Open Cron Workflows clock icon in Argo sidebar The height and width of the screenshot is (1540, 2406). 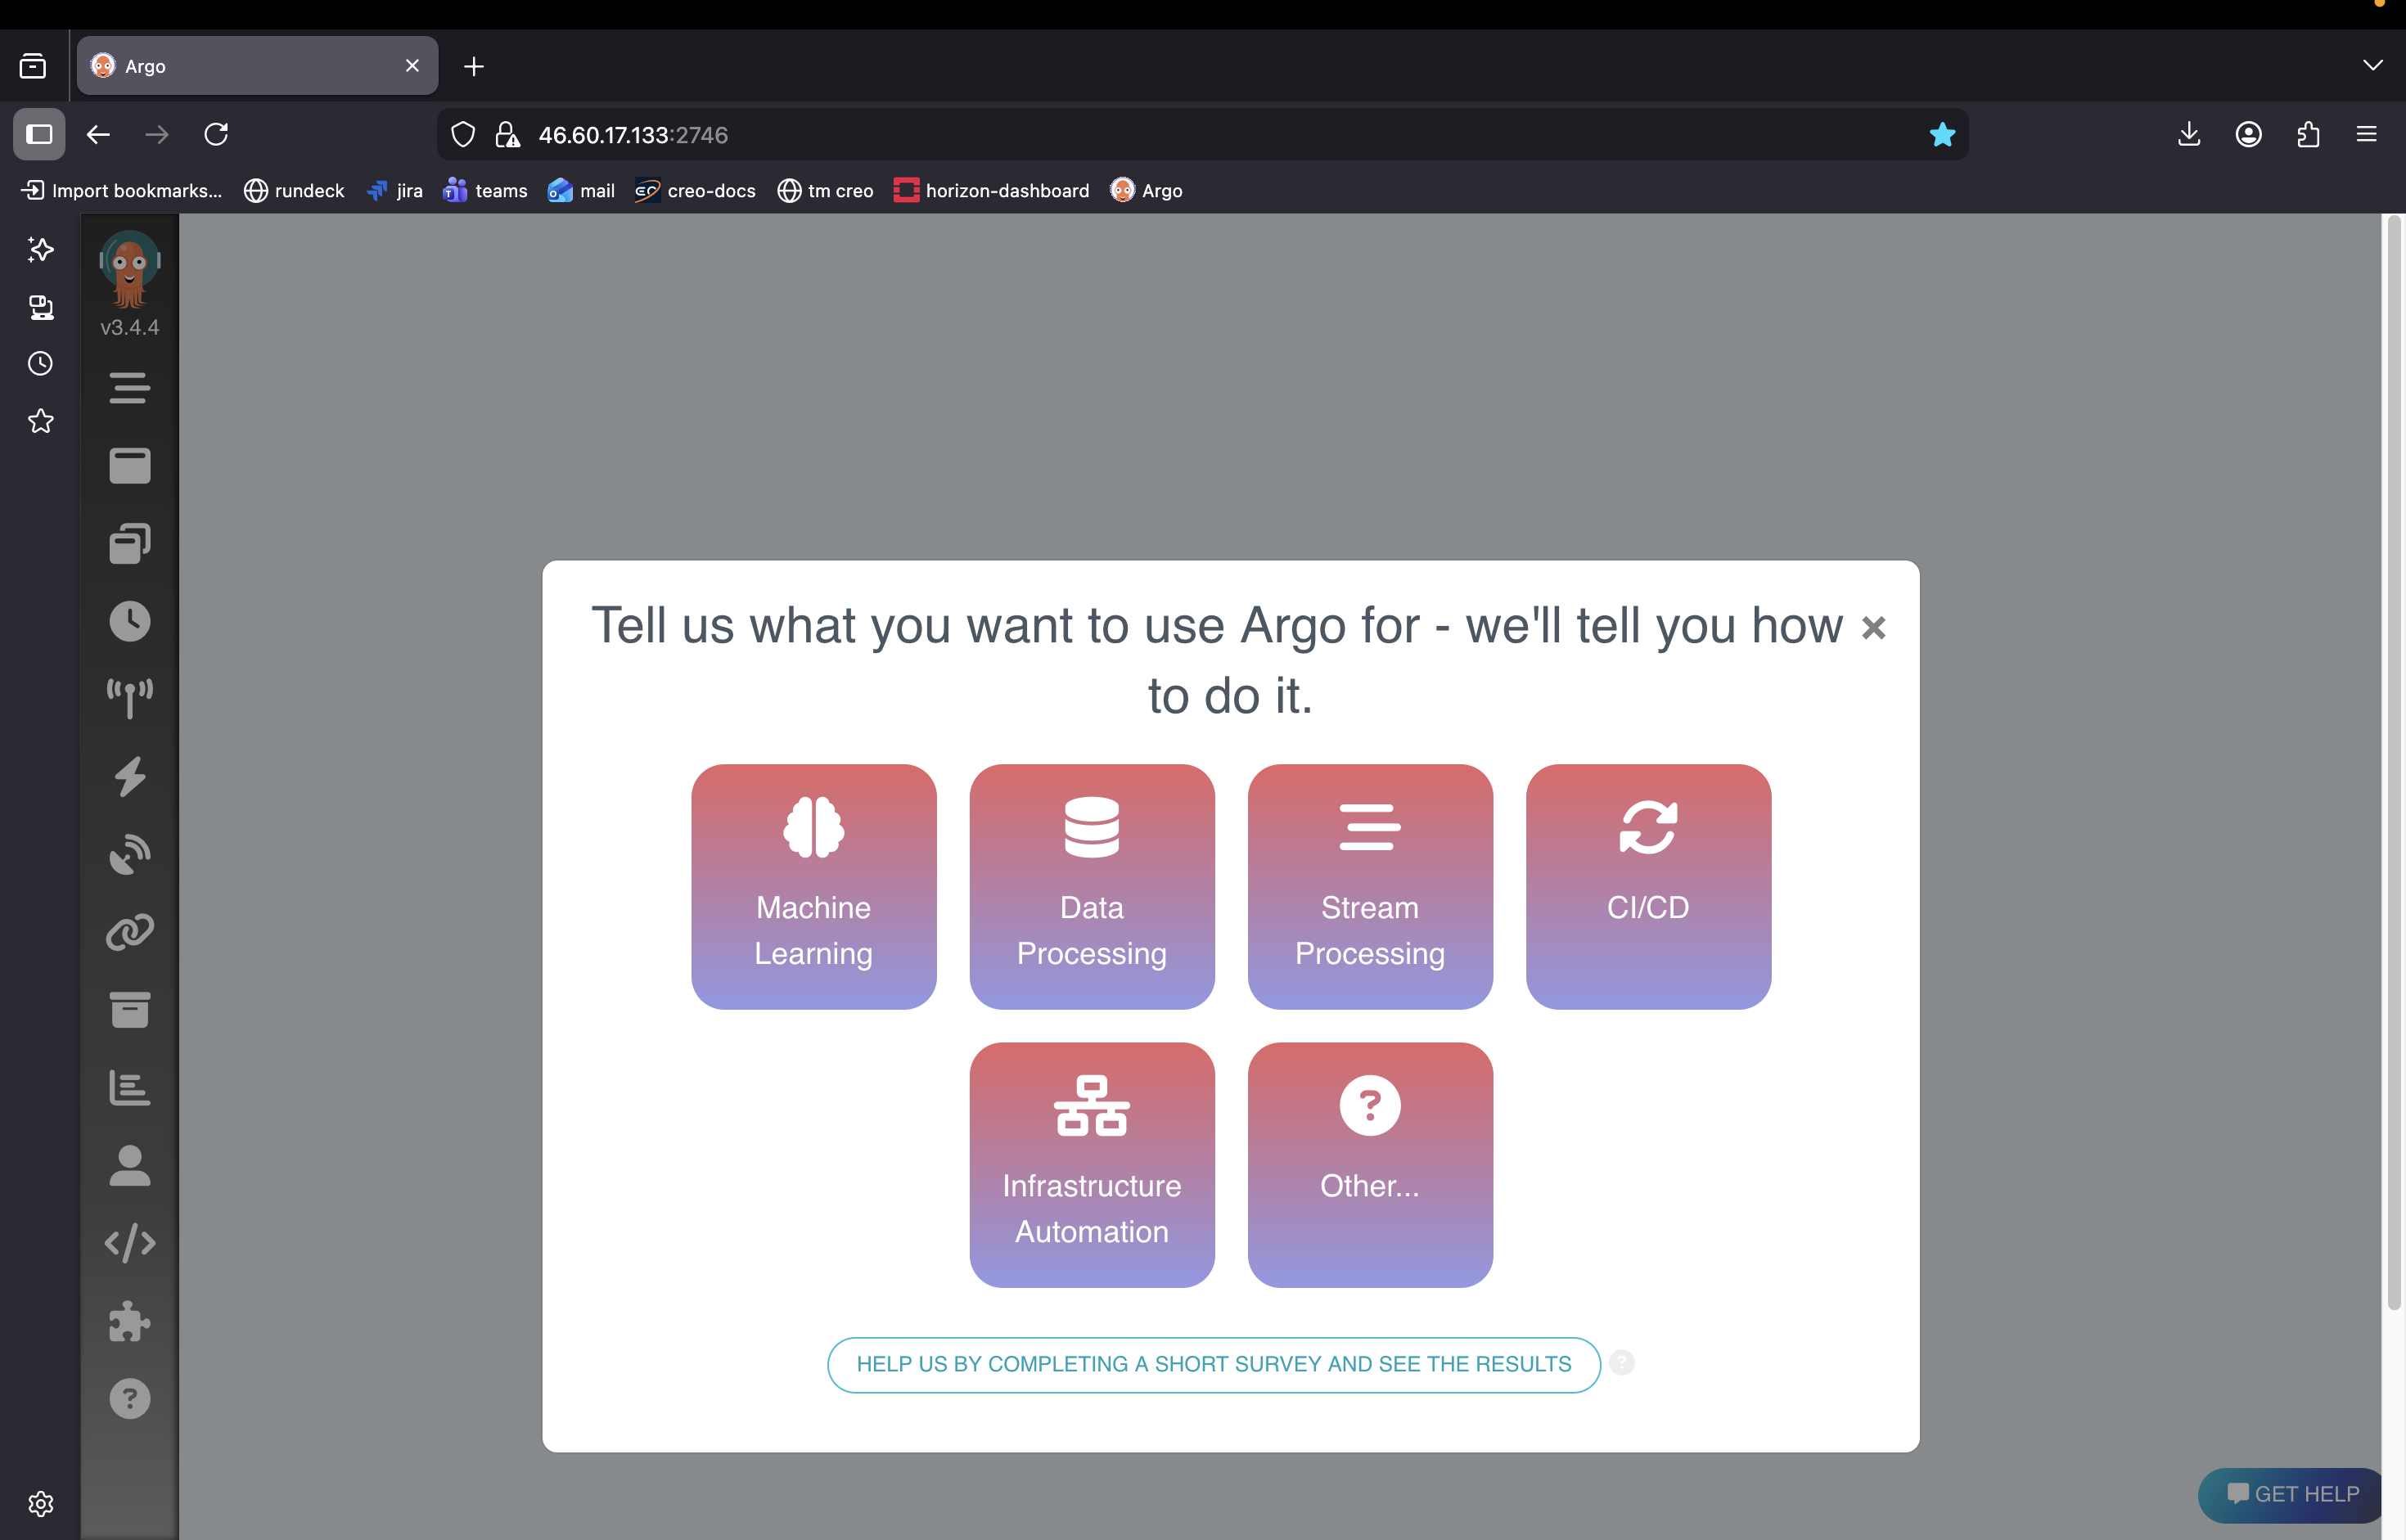point(129,621)
